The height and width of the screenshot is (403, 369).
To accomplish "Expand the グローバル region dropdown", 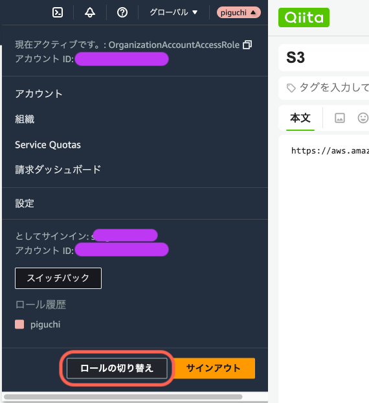I will [x=173, y=12].
